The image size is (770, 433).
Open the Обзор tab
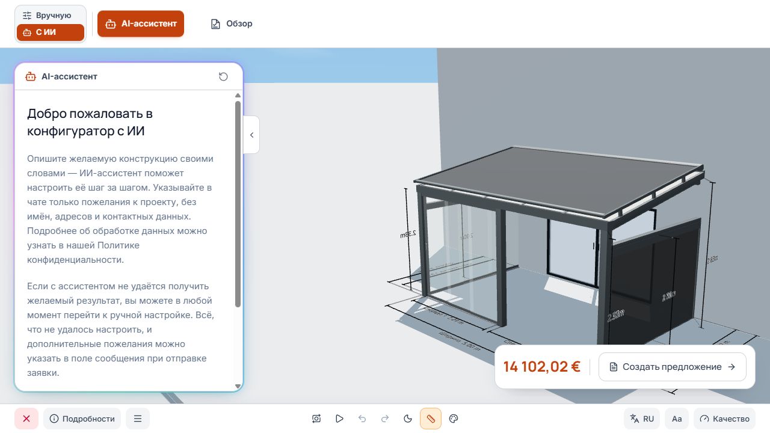pyautogui.click(x=232, y=24)
